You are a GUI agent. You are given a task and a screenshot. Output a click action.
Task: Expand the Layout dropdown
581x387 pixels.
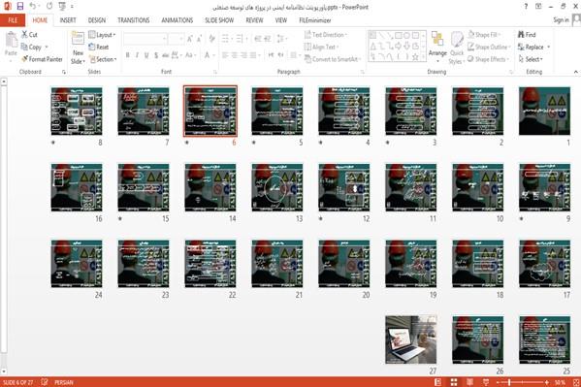tap(102, 35)
